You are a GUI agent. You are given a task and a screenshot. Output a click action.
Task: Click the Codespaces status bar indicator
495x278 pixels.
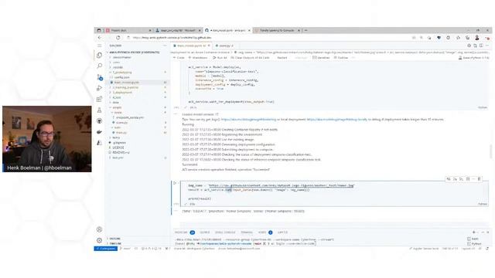click(106, 249)
